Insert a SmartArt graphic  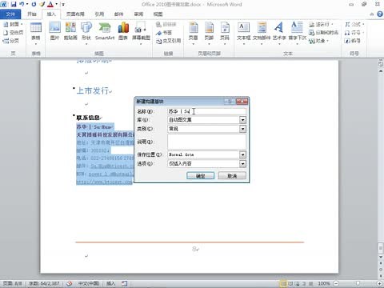point(105,32)
